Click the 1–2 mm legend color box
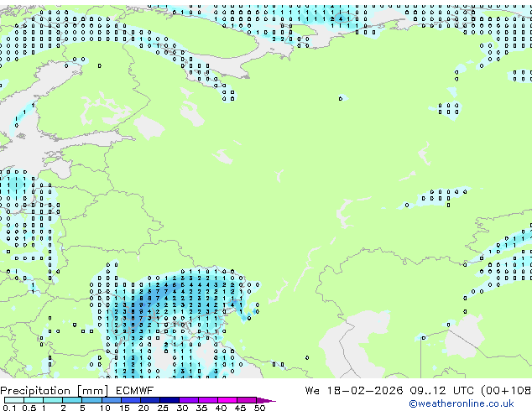 (53, 400)
